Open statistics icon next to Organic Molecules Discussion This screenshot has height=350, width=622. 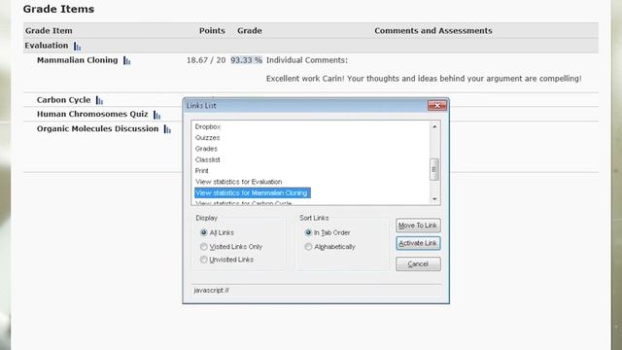point(167,129)
